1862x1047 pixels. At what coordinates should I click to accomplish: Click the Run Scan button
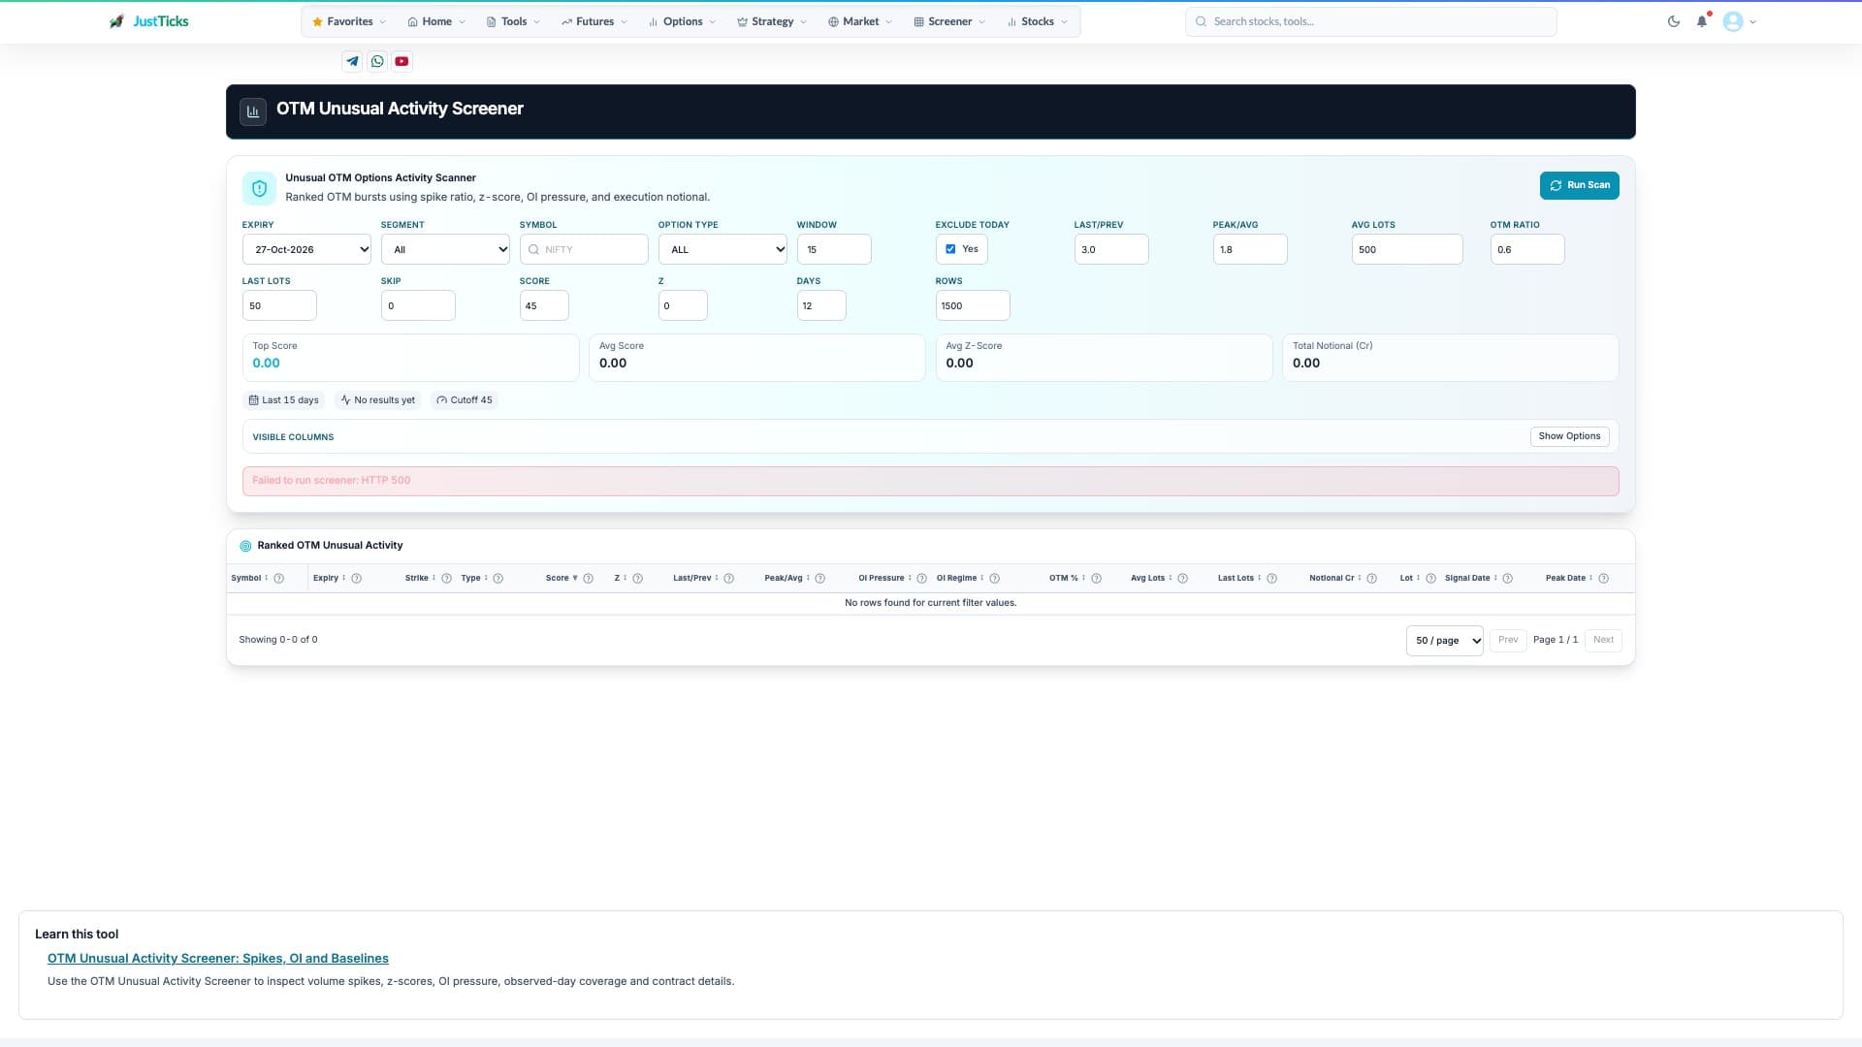[1579, 185]
